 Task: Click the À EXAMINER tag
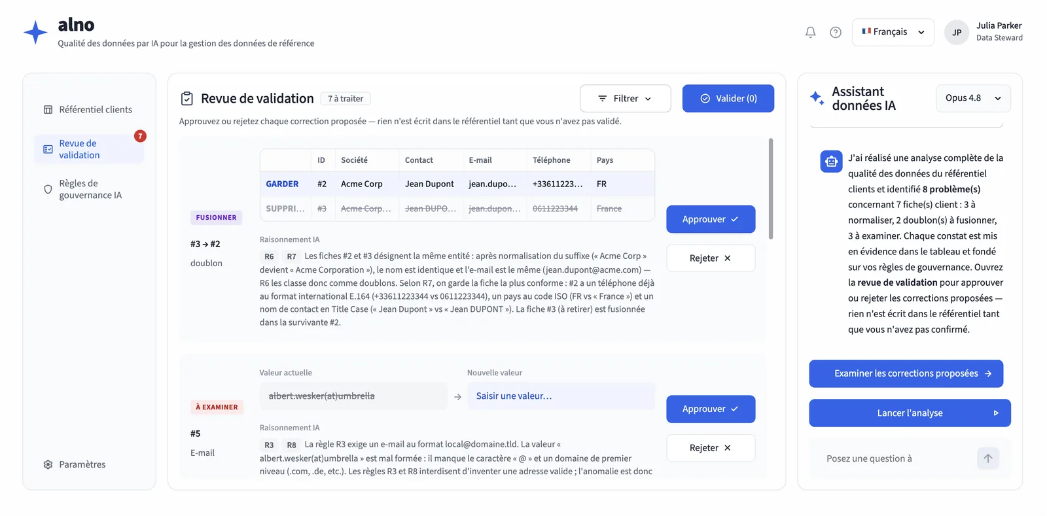coord(217,407)
